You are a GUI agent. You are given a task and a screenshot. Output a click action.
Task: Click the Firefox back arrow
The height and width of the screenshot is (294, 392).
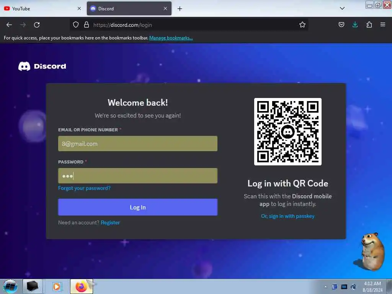coord(9,25)
